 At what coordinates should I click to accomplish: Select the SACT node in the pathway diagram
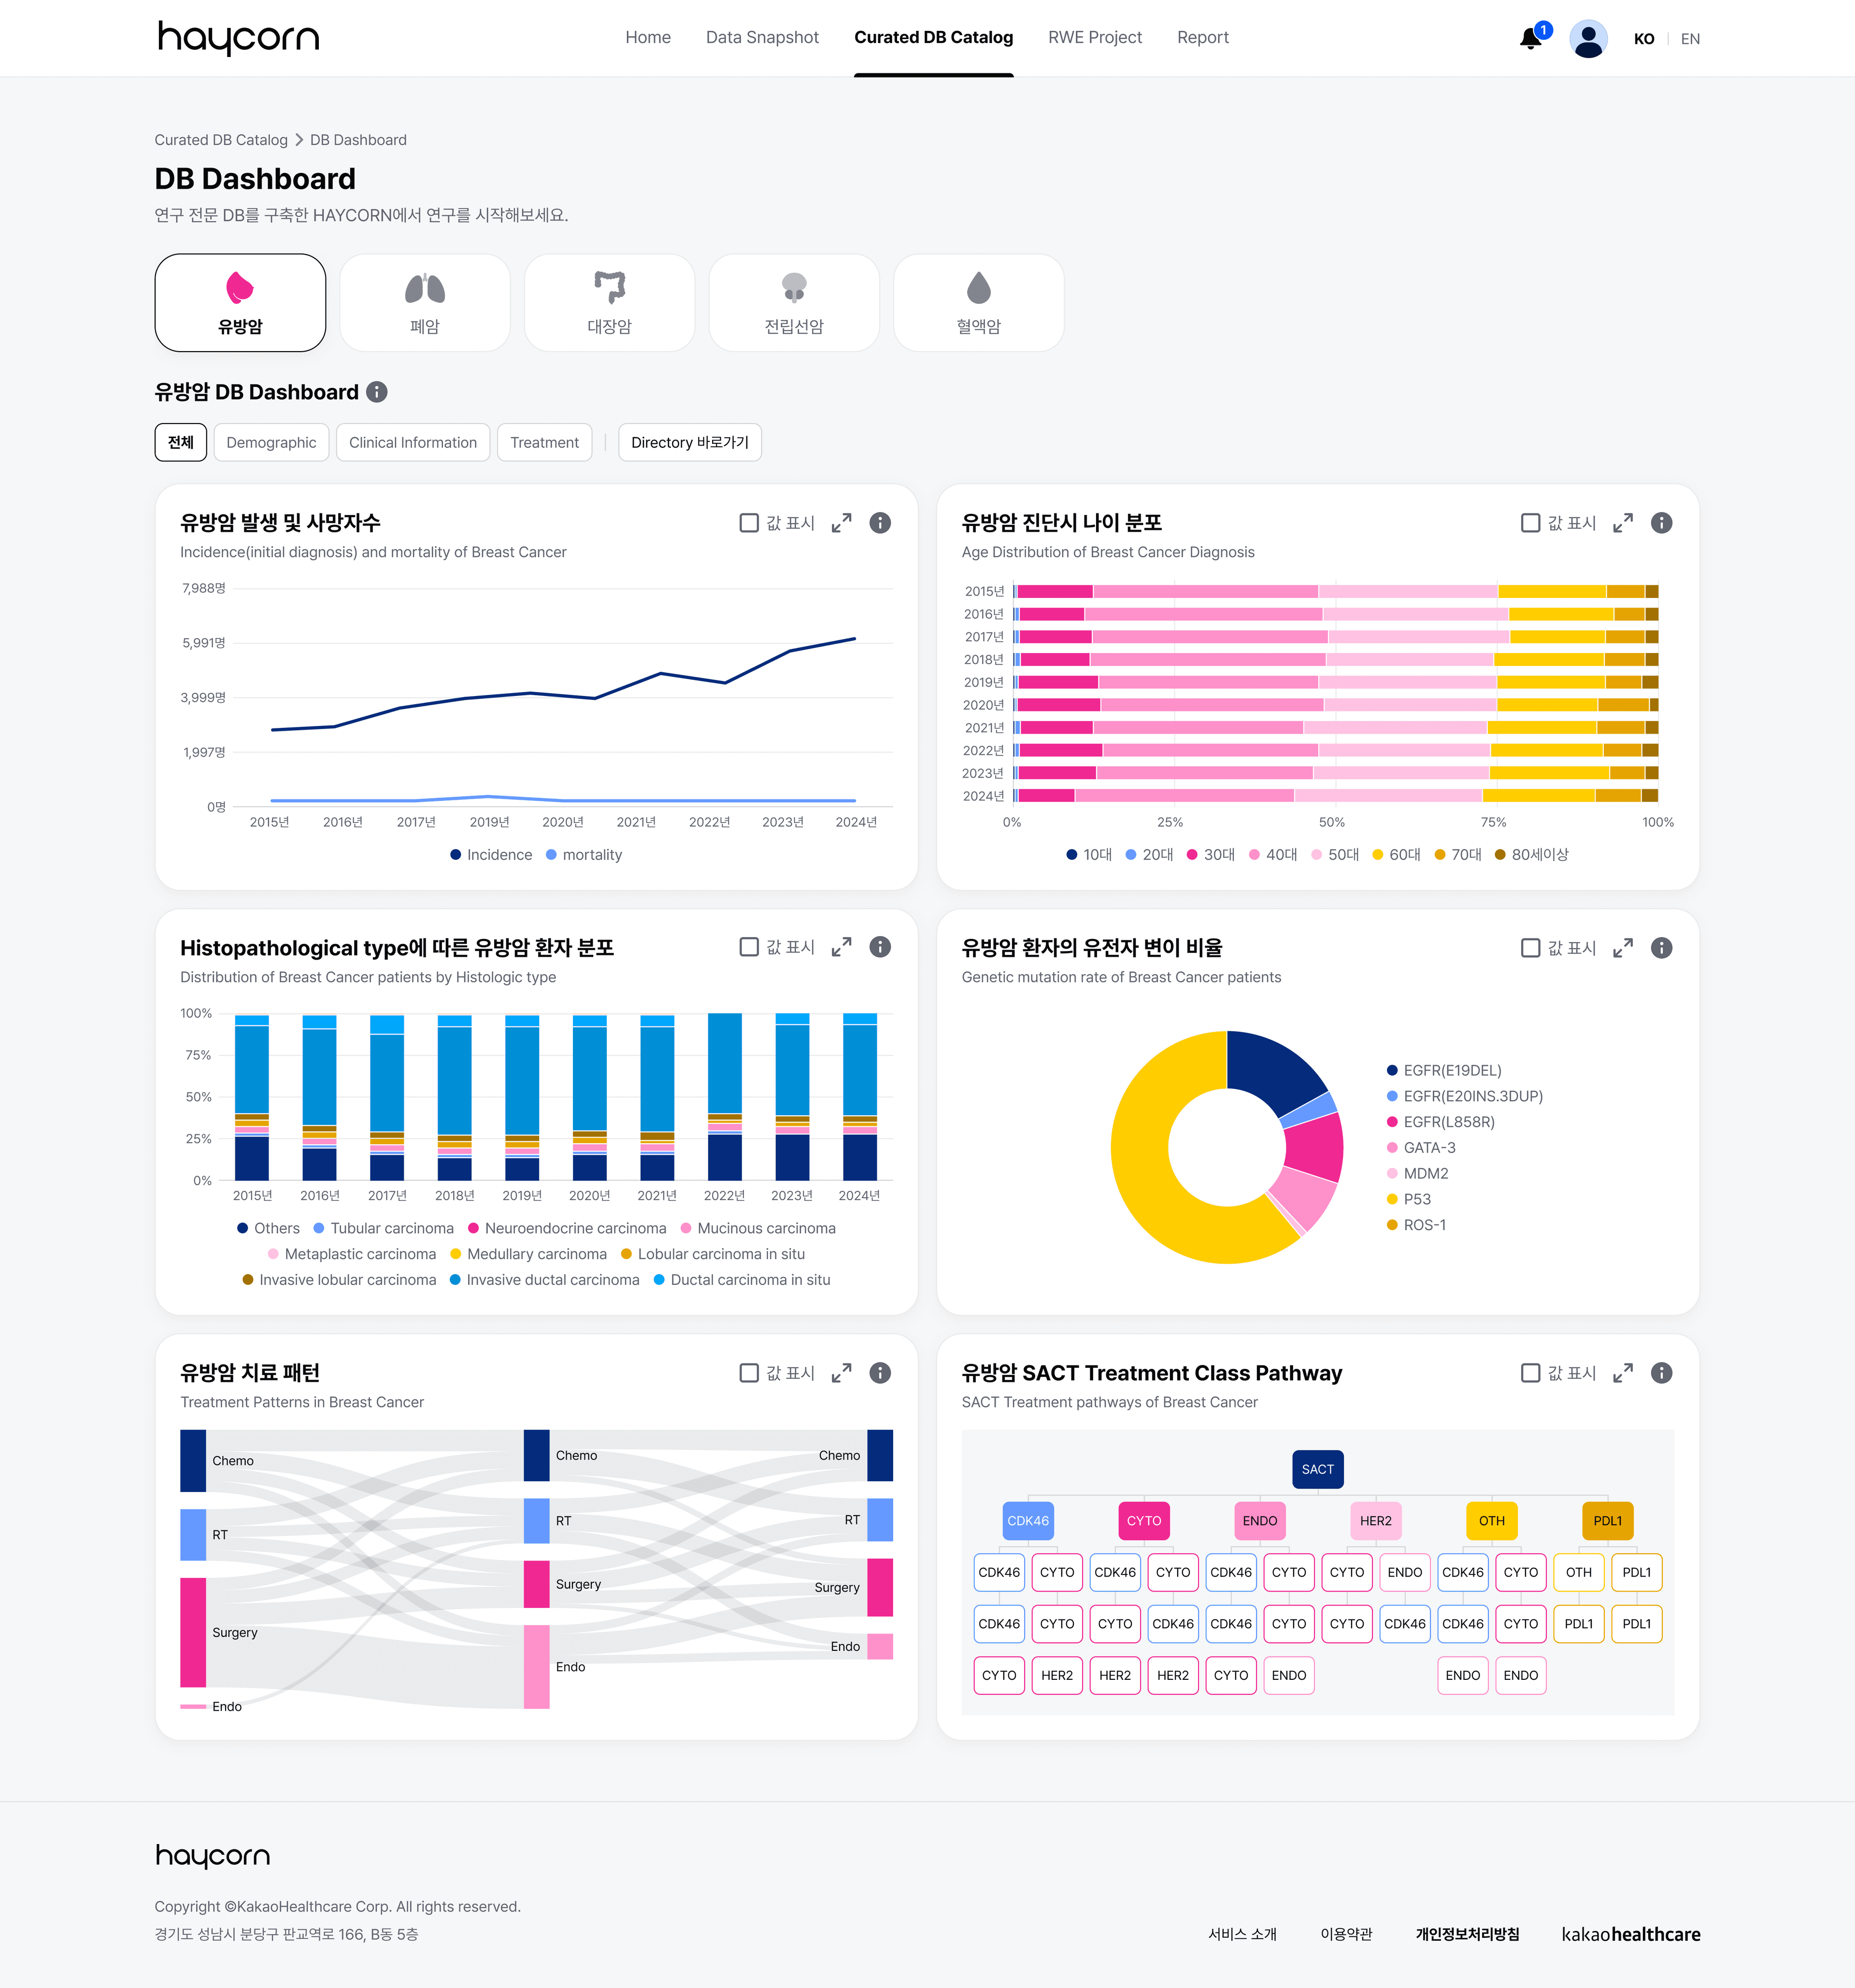point(1317,1469)
